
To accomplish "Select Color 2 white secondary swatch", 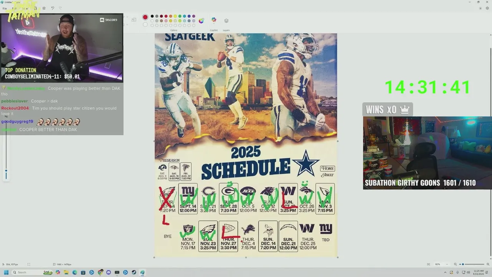I will coord(145,25).
